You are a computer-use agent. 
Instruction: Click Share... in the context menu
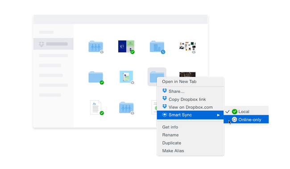[x=176, y=91]
